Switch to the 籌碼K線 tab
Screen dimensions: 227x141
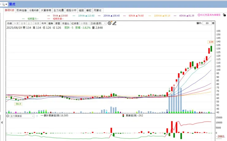click(10, 10)
